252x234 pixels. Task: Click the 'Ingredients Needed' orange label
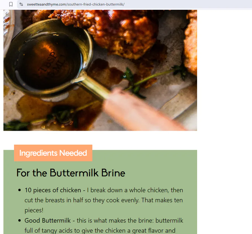pos(53,153)
